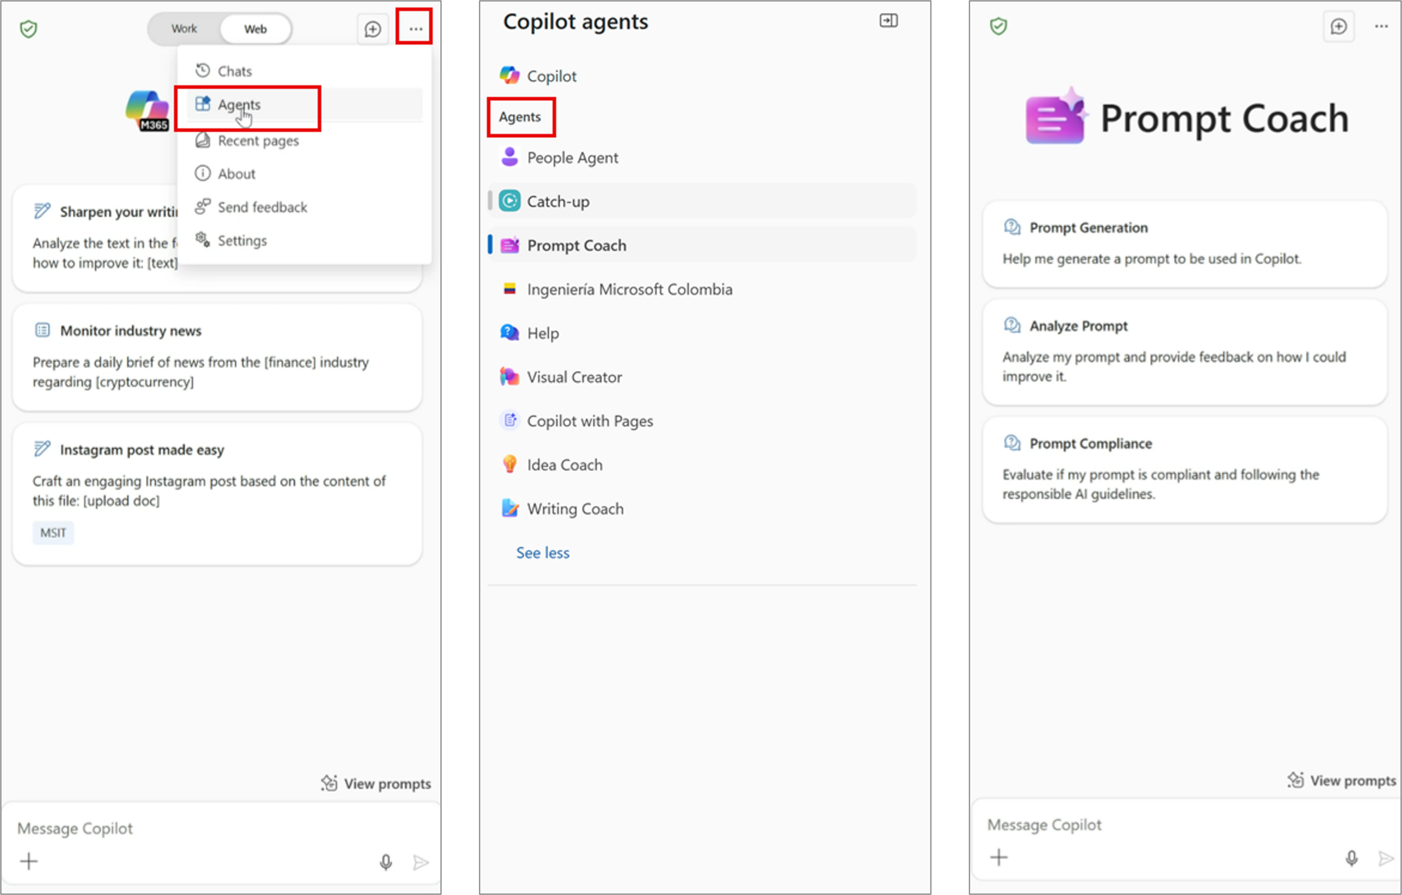
Task: Select the Analyze Prompt card
Action: point(1185,352)
